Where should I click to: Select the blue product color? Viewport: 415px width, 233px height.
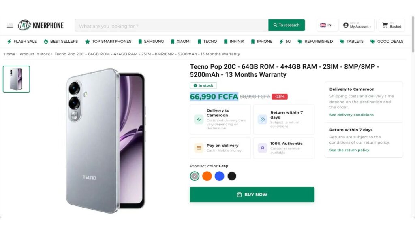pyautogui.click(x=219, y=176)
